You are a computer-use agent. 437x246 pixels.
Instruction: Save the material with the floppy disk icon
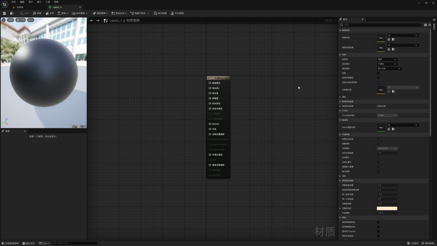tap(4, 13)
